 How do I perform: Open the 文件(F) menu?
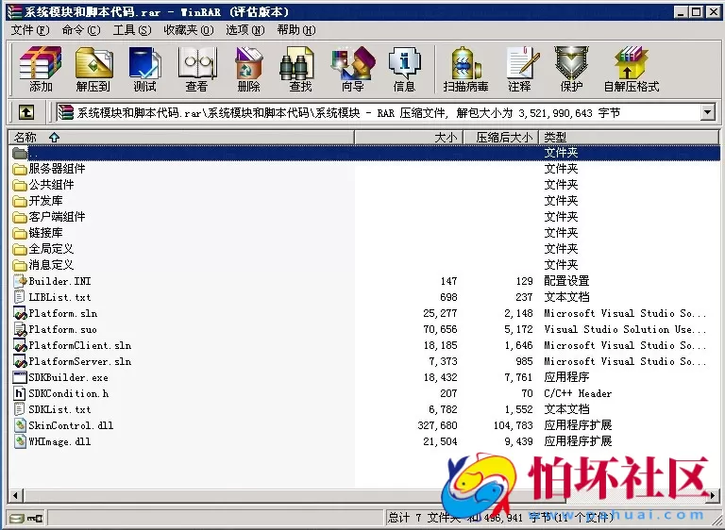tap(30, 30)
